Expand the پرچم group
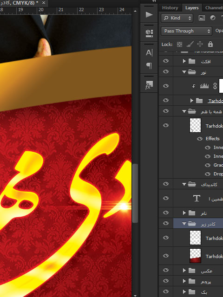This screenshot has width=223, height=297. click(184, 281)
